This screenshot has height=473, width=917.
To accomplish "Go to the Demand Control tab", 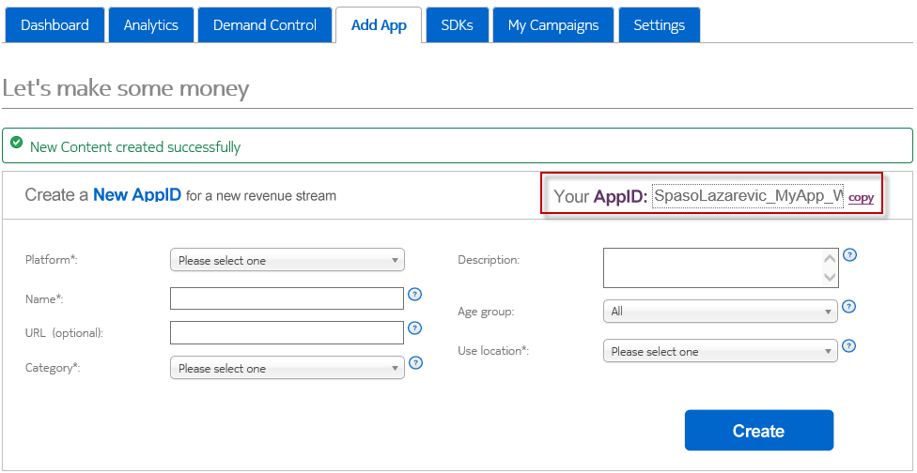I will (264, 25).
